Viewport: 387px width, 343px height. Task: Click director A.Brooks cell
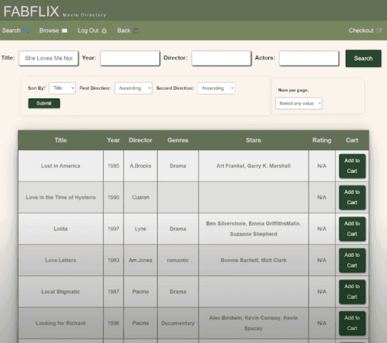(140, 166)
